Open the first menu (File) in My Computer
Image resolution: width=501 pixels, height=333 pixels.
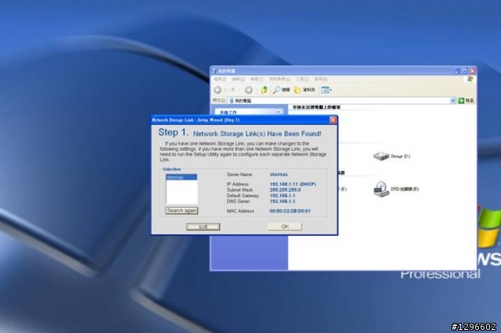(x=220, y=79)
